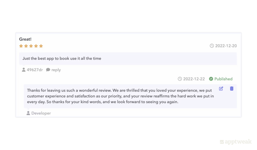Click the clock icon next to 2022-12-22
This screenshot has height=150, width=257.
point(180,79)
